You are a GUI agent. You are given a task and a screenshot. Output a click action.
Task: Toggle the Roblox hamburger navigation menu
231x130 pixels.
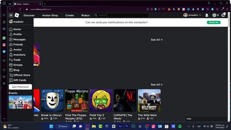coord(11,15)
